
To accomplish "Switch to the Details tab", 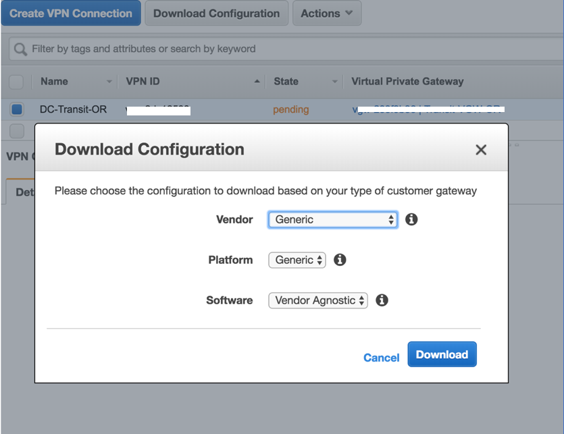I will (24, 192).
